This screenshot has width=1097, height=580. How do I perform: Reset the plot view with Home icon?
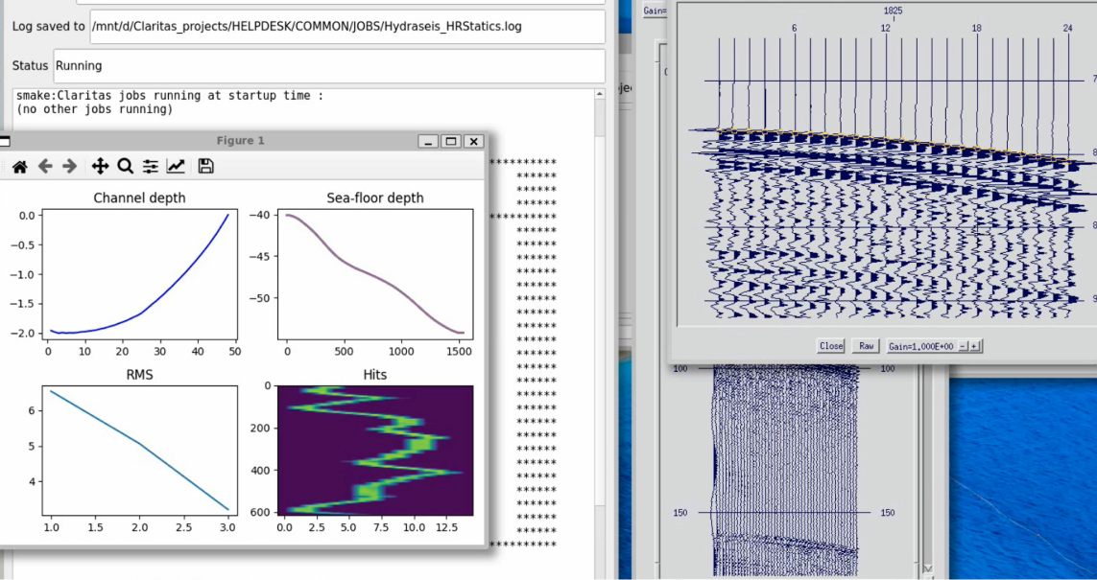coord(19,166)
